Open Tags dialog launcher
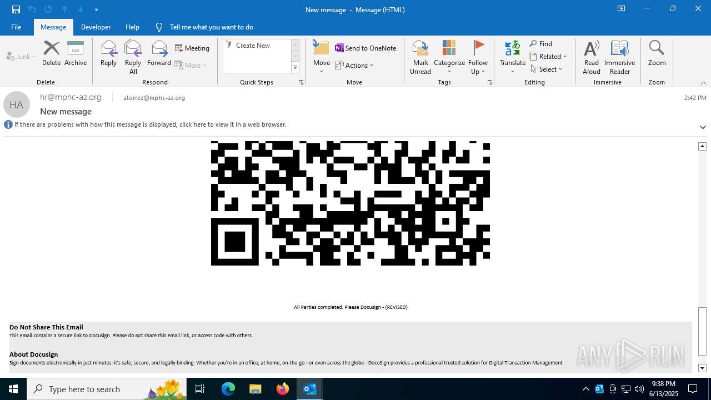 (x=490, y=82)
